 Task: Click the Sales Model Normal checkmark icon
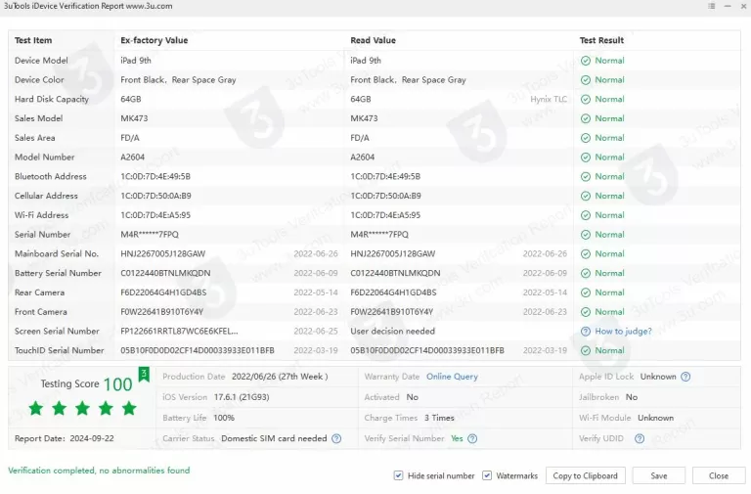586,118
